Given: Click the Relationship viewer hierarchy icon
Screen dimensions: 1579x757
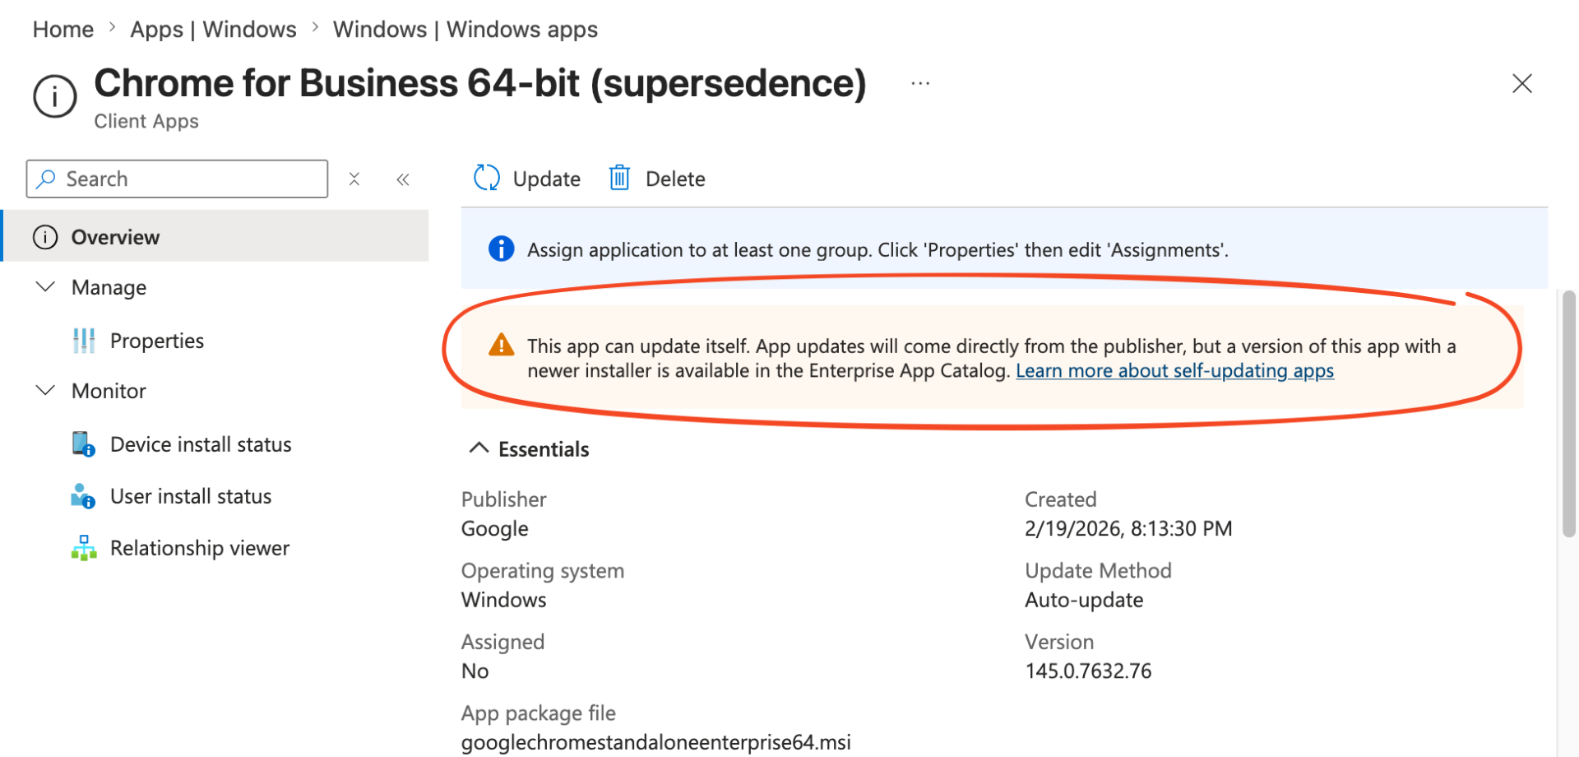Looking at the screenshot, I should point(84,548).
